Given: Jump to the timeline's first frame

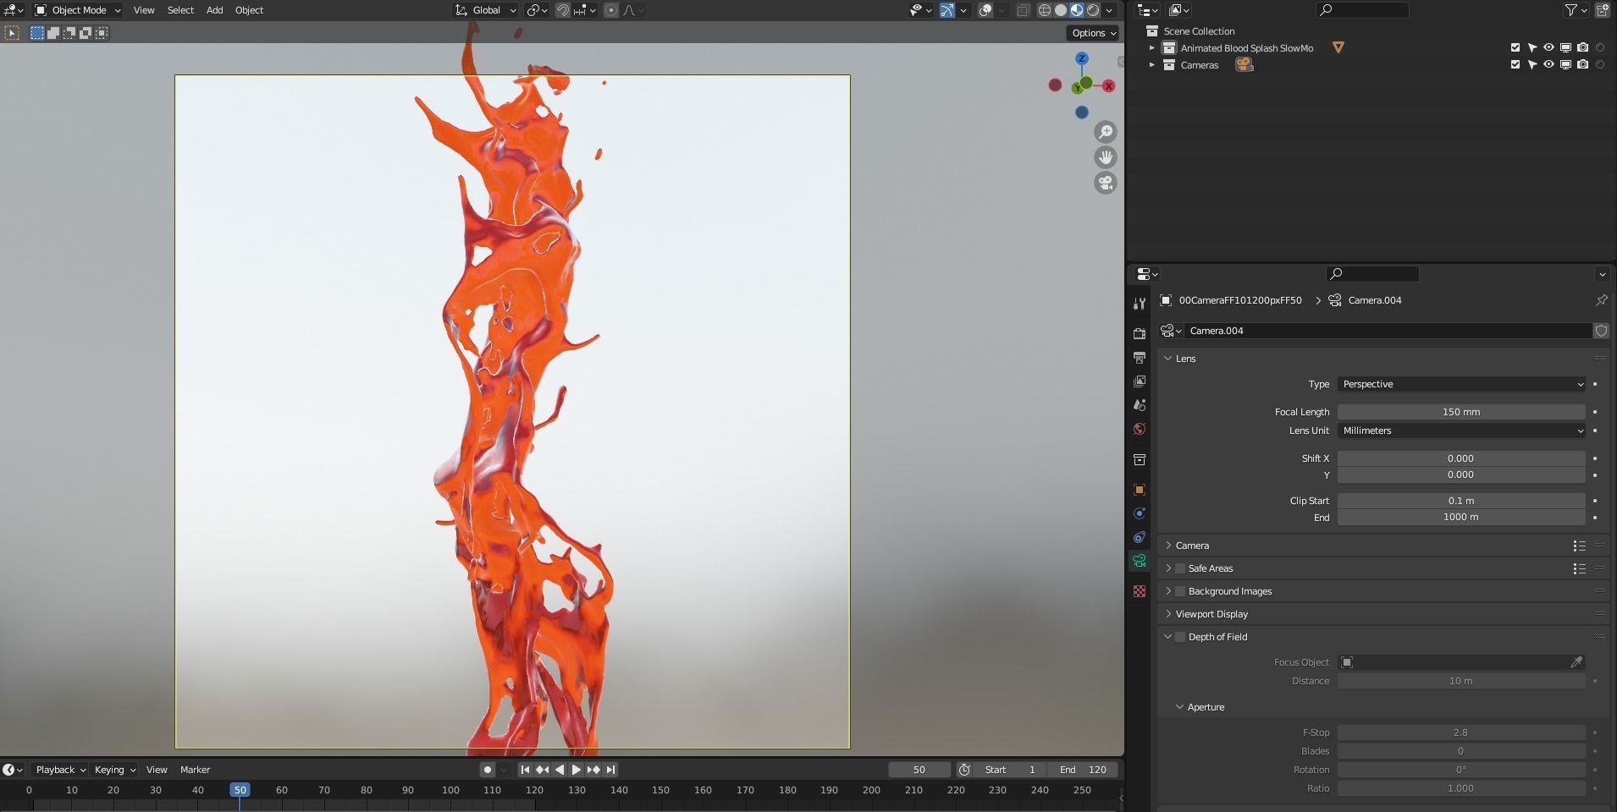Looking at the screenshot, I should pos(525,770).
